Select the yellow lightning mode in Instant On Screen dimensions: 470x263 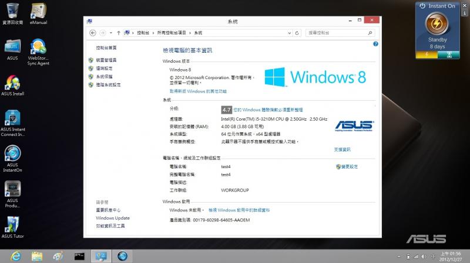point(427,54)
